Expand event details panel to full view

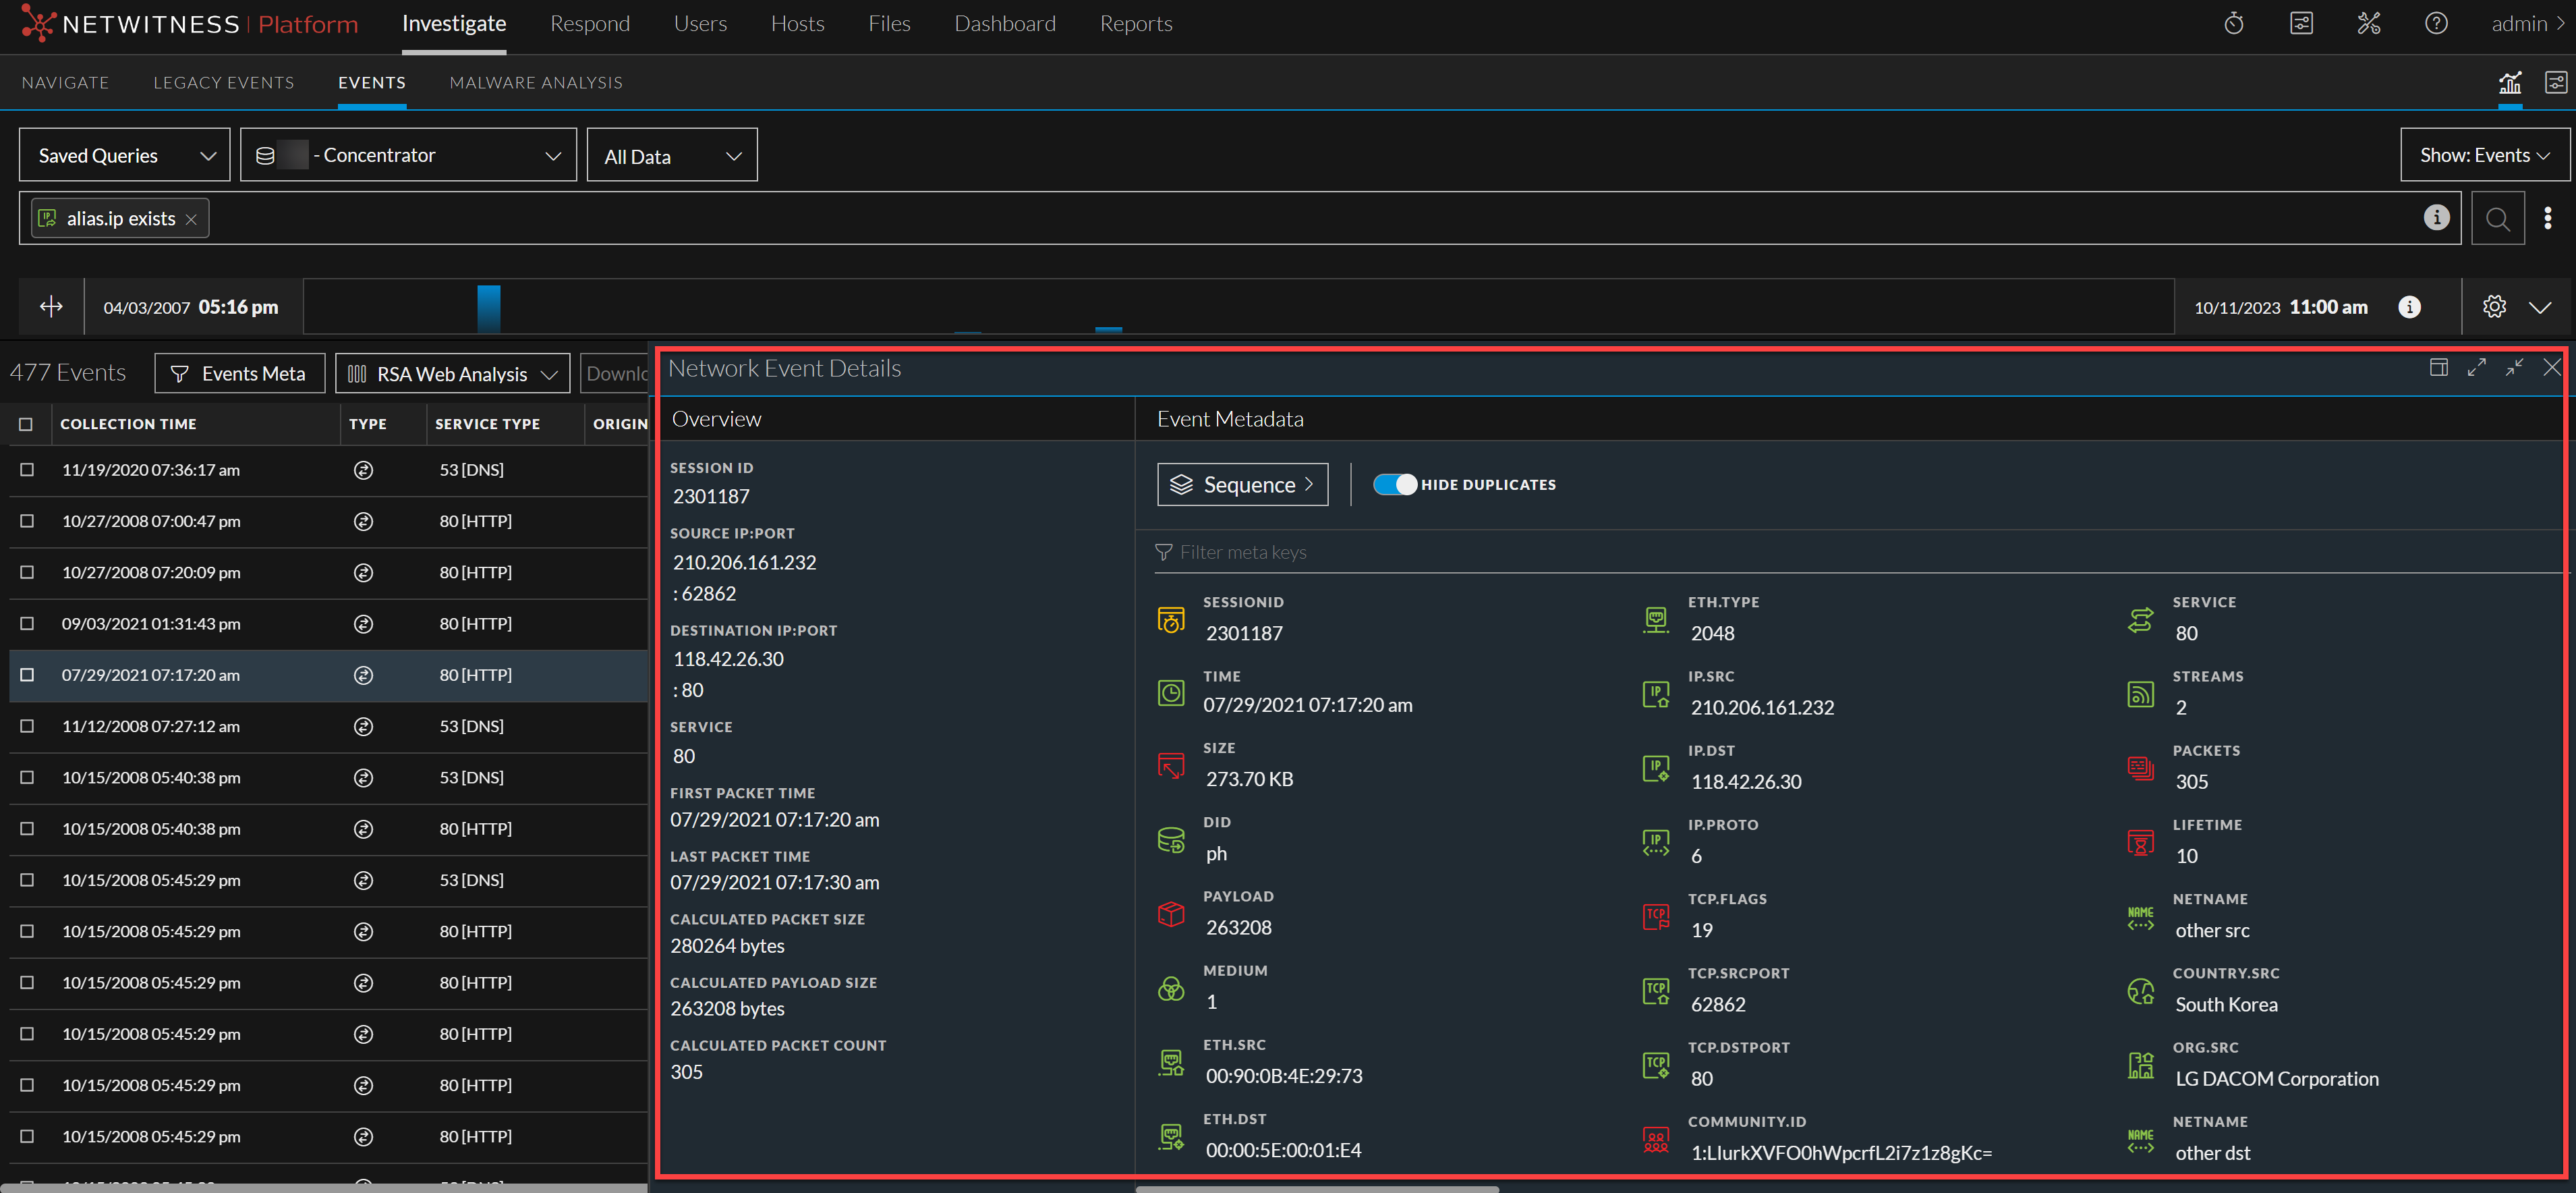tap(2476, 368)
